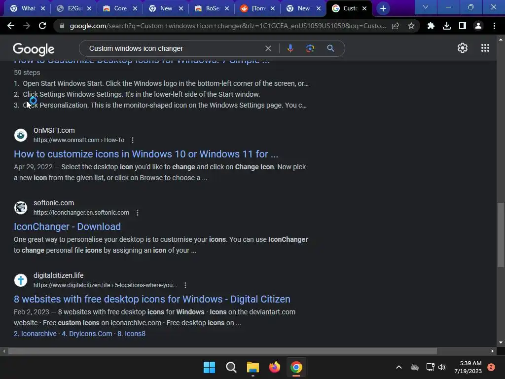505x379 pixels.
Task: Click the horizontal scroll right arrow
Action: [492, 351]
